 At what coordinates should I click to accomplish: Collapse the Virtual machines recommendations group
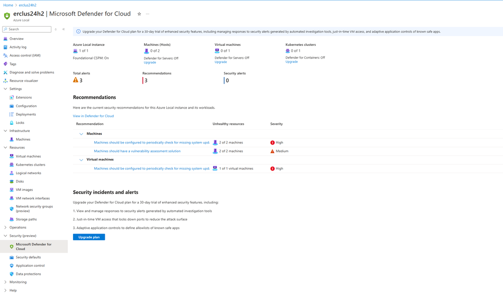click(x=81, y=160)
